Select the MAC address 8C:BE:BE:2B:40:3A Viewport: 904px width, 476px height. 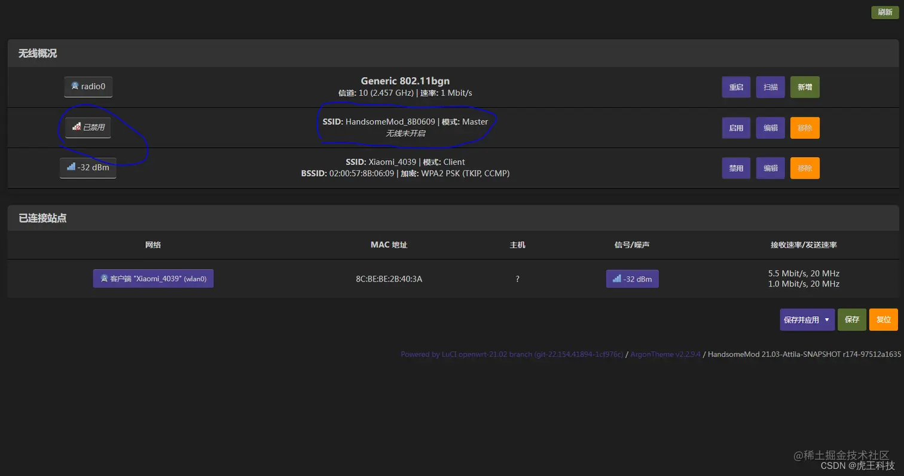click(389, 279)
